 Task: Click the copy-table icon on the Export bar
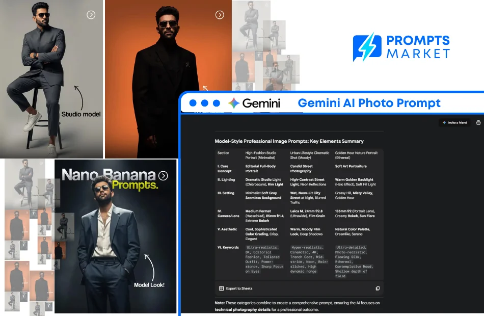(378, 288)
